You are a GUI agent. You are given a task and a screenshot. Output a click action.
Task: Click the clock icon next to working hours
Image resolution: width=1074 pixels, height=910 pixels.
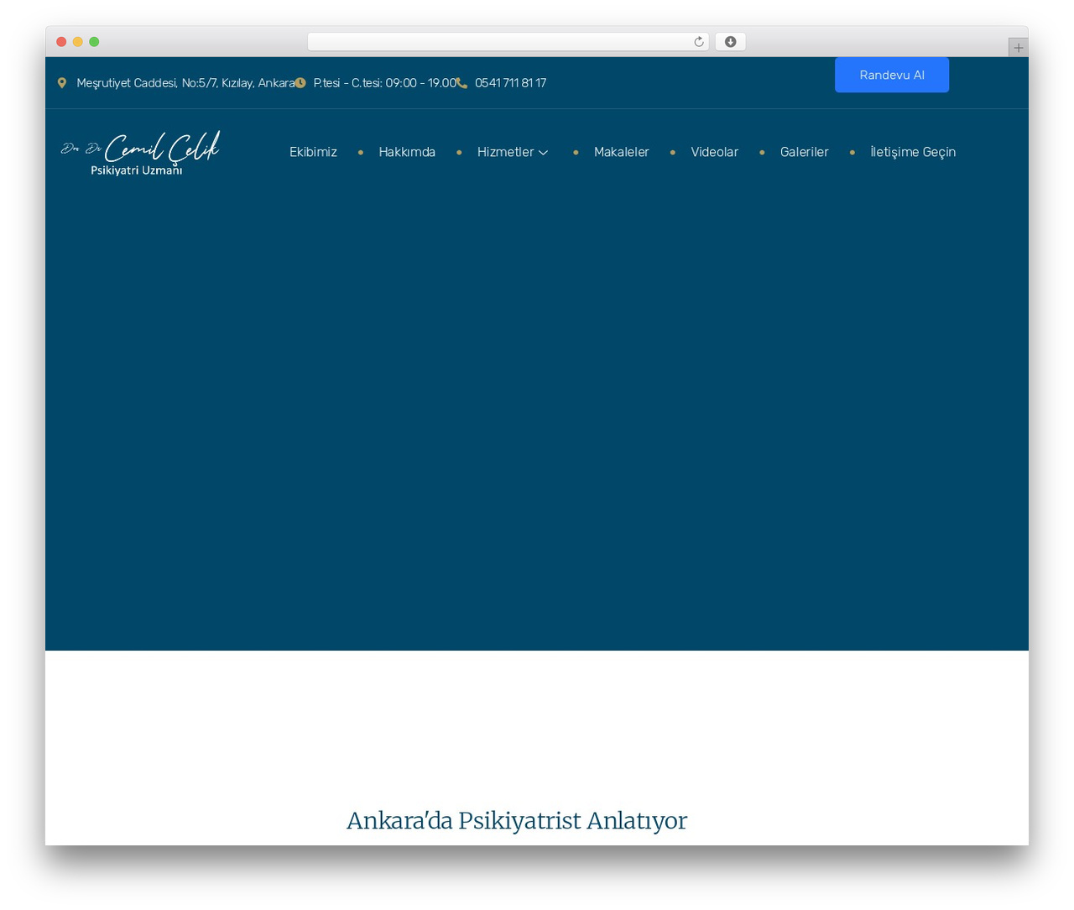[300, 83]
